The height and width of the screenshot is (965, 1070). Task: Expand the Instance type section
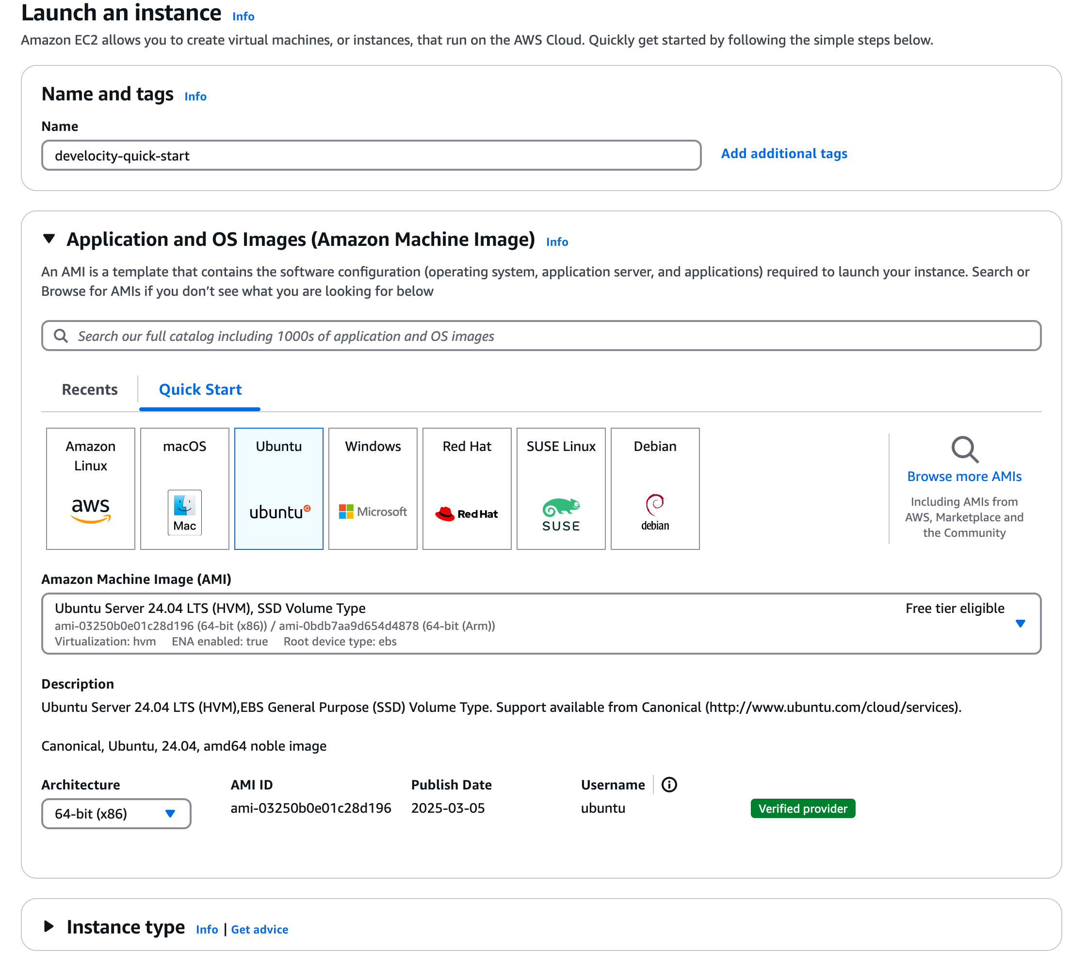[49, 926]
